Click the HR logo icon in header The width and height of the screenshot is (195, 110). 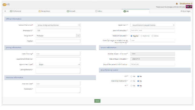(4, 5)
